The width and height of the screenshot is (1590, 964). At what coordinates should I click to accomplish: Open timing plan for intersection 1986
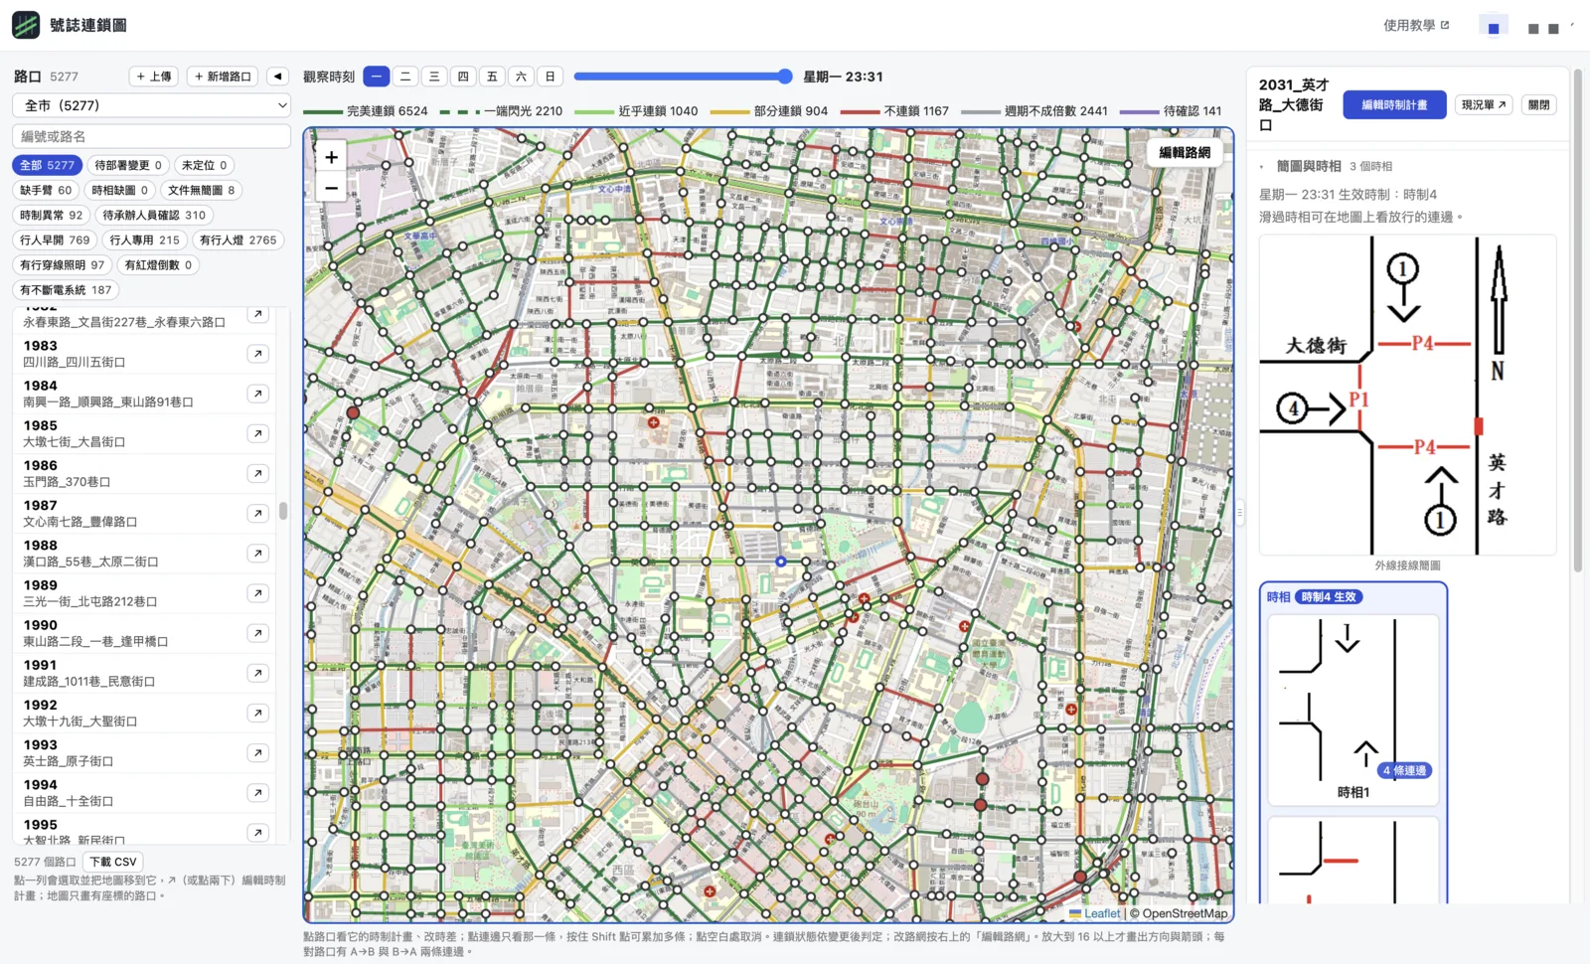click(257, 473)
